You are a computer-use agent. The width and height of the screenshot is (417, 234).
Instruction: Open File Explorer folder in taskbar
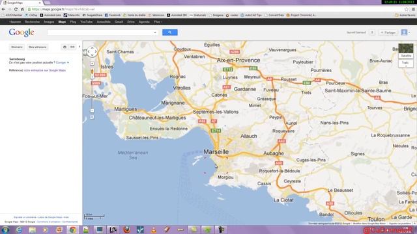(33, 229)
